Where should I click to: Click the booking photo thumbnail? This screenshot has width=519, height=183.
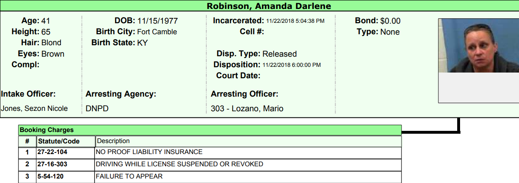pyautogui.click(x=478, y=46)
